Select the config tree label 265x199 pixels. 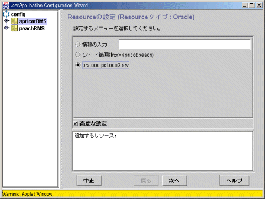coord(18,14)
